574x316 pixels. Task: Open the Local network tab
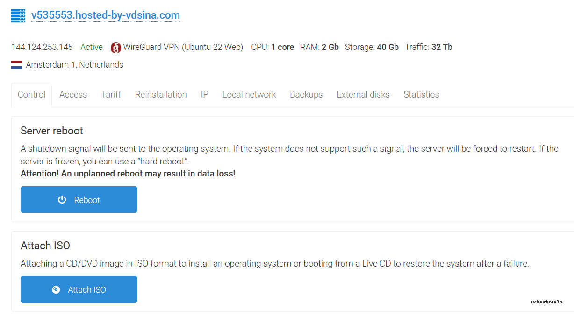(x=249, y=95)
